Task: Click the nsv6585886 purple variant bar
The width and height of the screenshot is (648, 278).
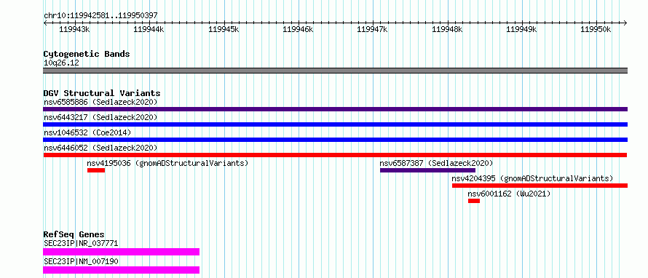Action: pos(335,109)
